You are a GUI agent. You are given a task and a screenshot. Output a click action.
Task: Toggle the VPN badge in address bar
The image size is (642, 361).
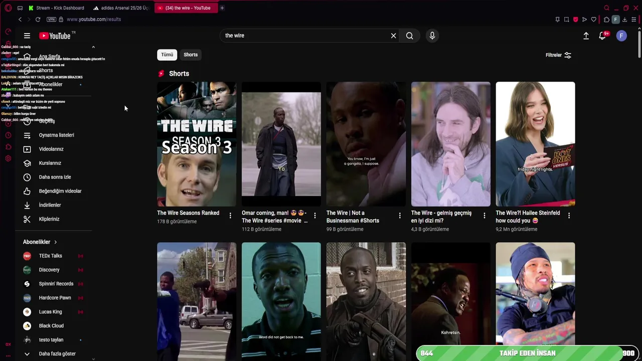pos(51,19)
